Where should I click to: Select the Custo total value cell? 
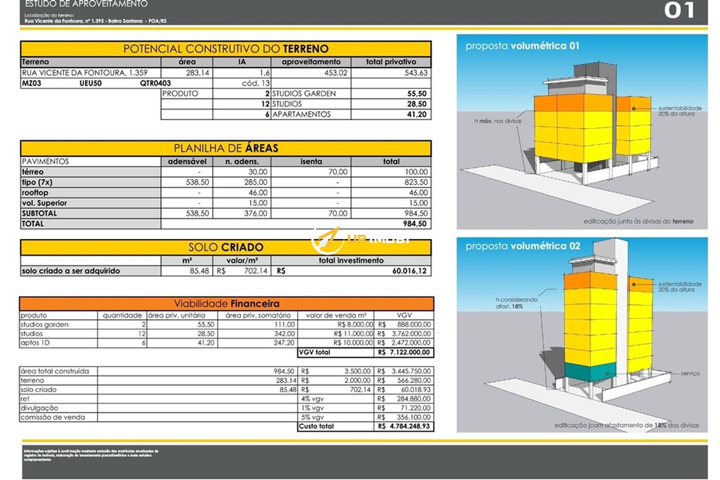404,427
